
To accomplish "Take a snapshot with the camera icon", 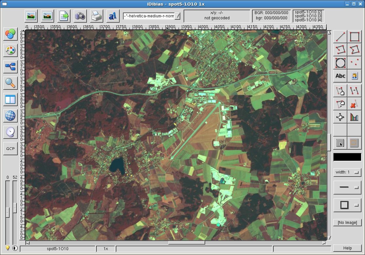I will (80, 16).
